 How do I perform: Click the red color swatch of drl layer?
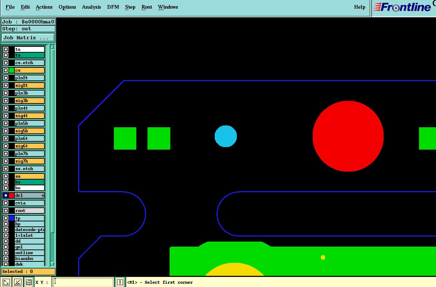coord(12,195)
